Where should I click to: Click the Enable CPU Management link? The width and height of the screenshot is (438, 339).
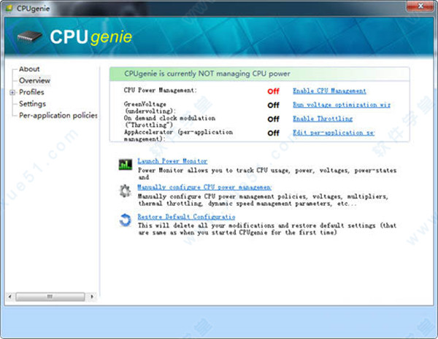(x=329, y=91)
